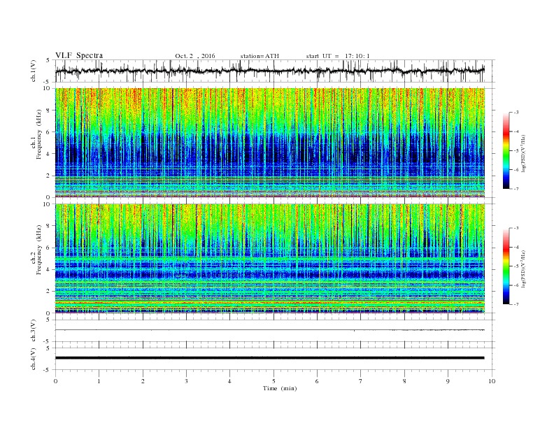The image size is (554, 428).
Task: Click the time axis tick label "1"
Action: (99, 381)
